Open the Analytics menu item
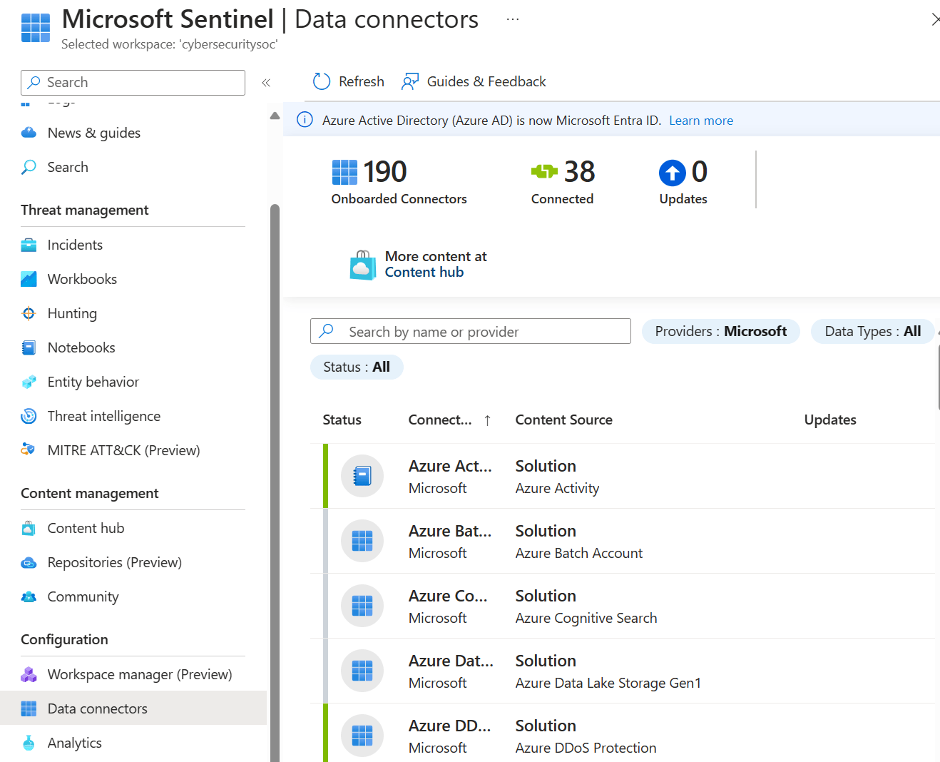The image size is (940, 762). 73,742
